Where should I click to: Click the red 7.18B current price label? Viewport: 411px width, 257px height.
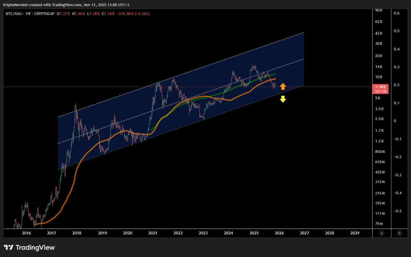coord(381,87)
